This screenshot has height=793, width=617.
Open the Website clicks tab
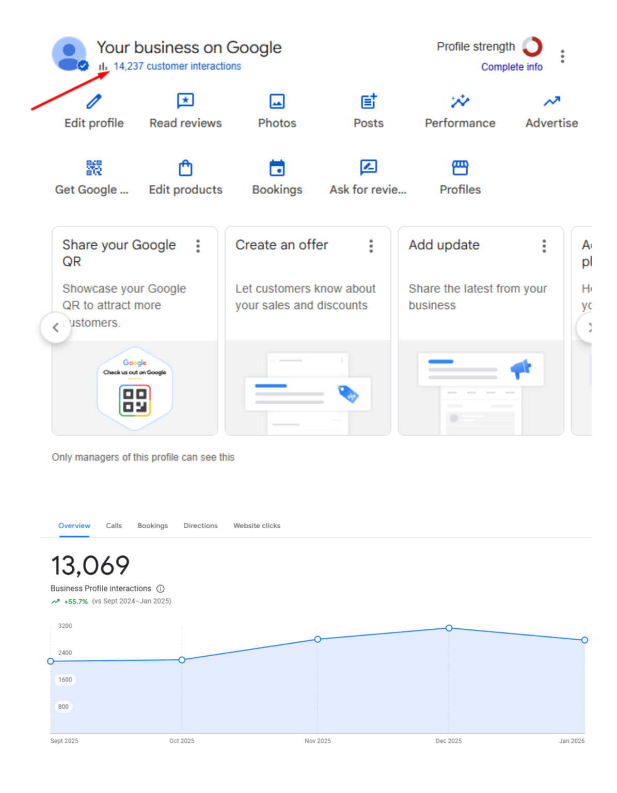(257, 526)
